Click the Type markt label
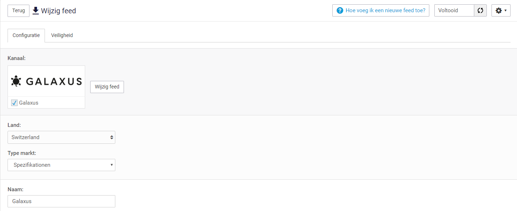517x211 pixels. 22,153
